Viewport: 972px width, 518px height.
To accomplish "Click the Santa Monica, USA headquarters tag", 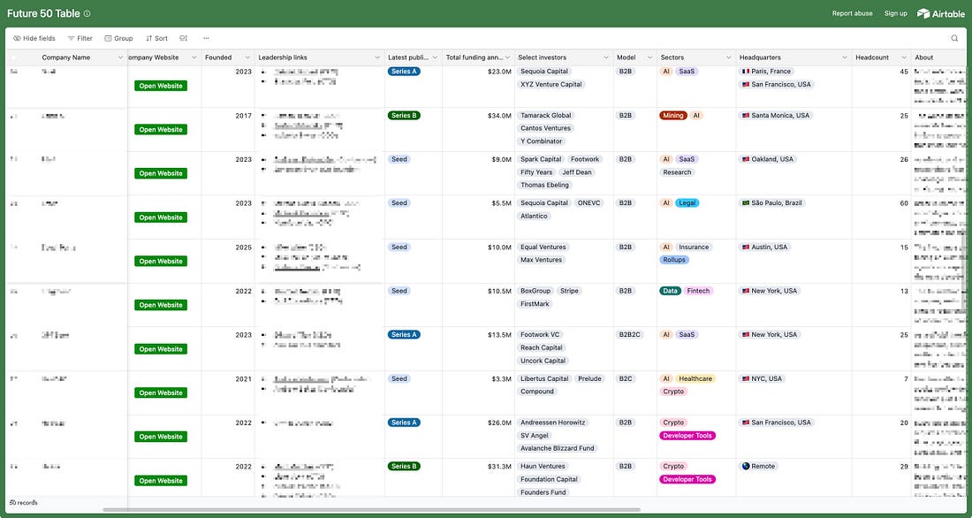I will coord(776,116).
